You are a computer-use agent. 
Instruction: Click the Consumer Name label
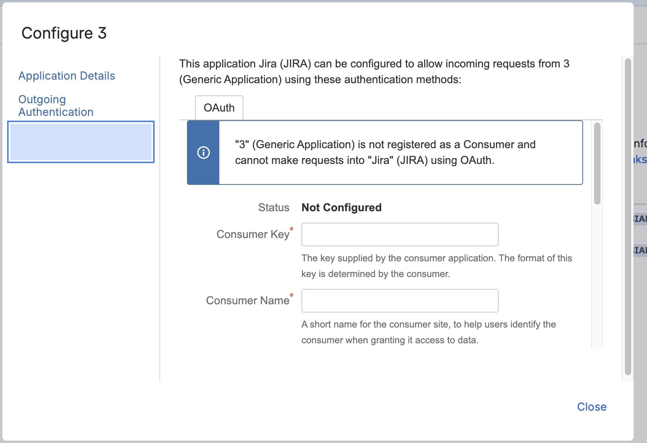248,301
